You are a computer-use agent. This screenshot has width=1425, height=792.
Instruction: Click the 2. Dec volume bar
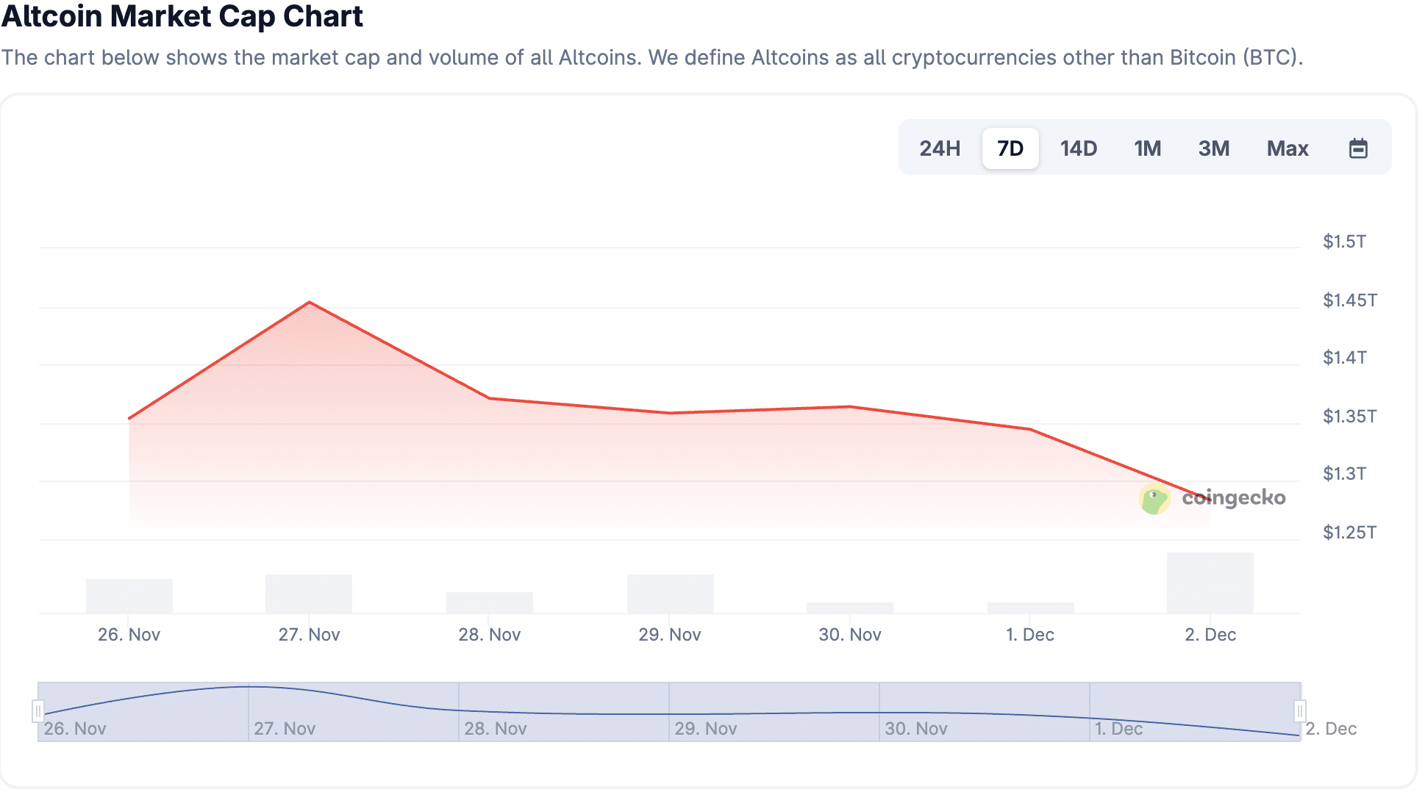1210,583
